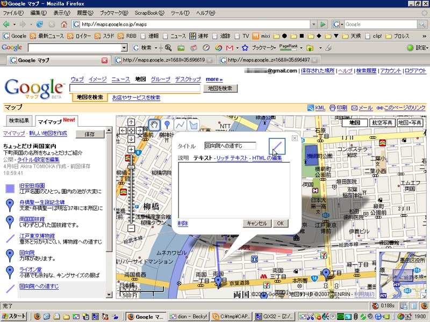
Task: Close the Google マップ tab
Action: [104, 60]
